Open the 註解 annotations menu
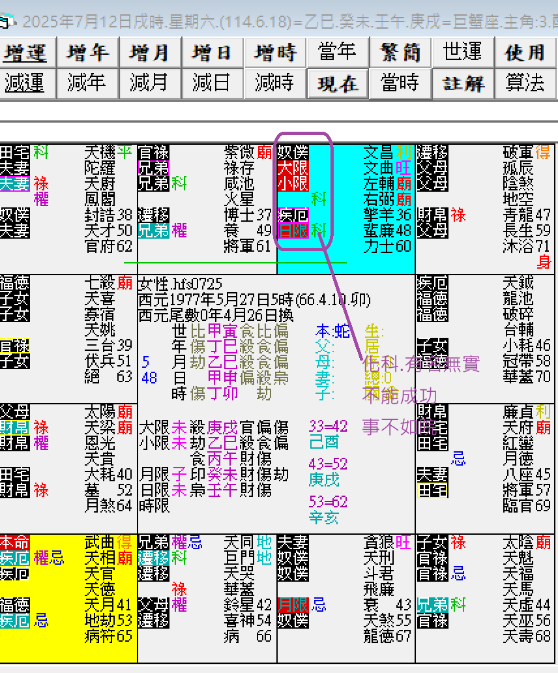Screen dimensions: 558x673 (x=463, y=83)
